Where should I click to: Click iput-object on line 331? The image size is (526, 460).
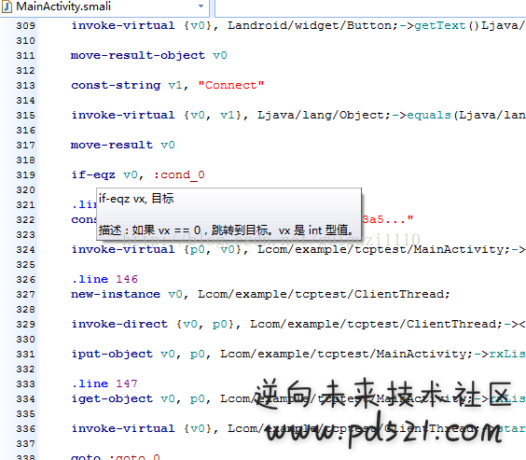(112, 354)
